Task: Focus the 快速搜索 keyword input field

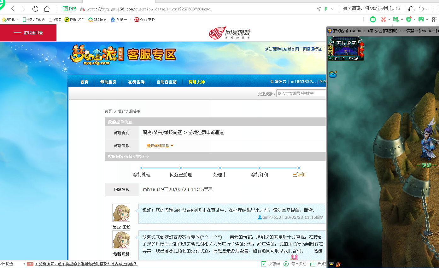Action: click(x=301, y=93)
